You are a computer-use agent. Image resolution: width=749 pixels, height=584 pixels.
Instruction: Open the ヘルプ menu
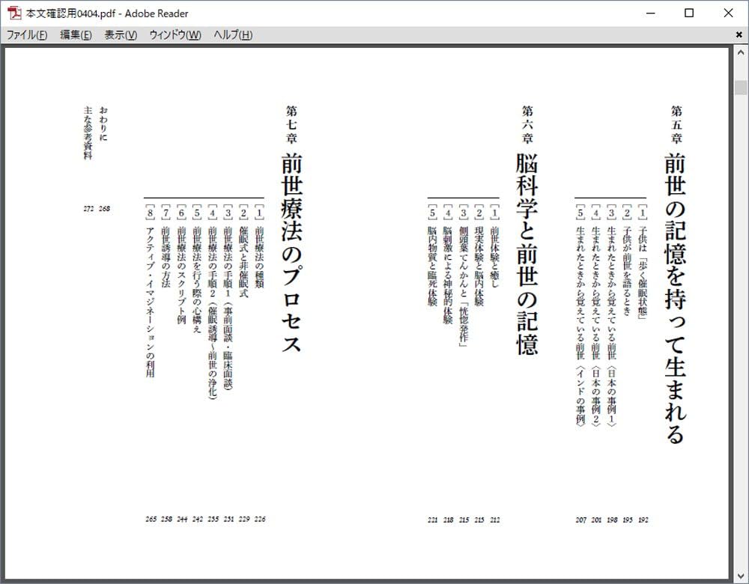[x=232, y=34]
